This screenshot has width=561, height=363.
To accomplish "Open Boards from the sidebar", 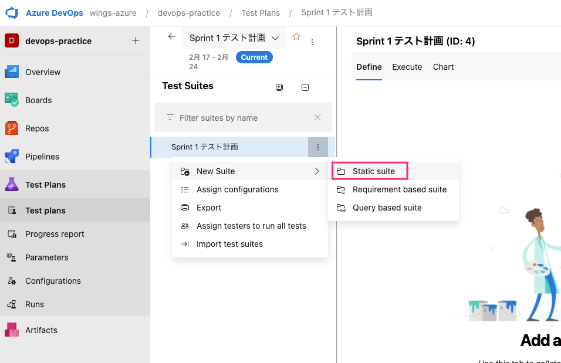I will coord(39,100).
